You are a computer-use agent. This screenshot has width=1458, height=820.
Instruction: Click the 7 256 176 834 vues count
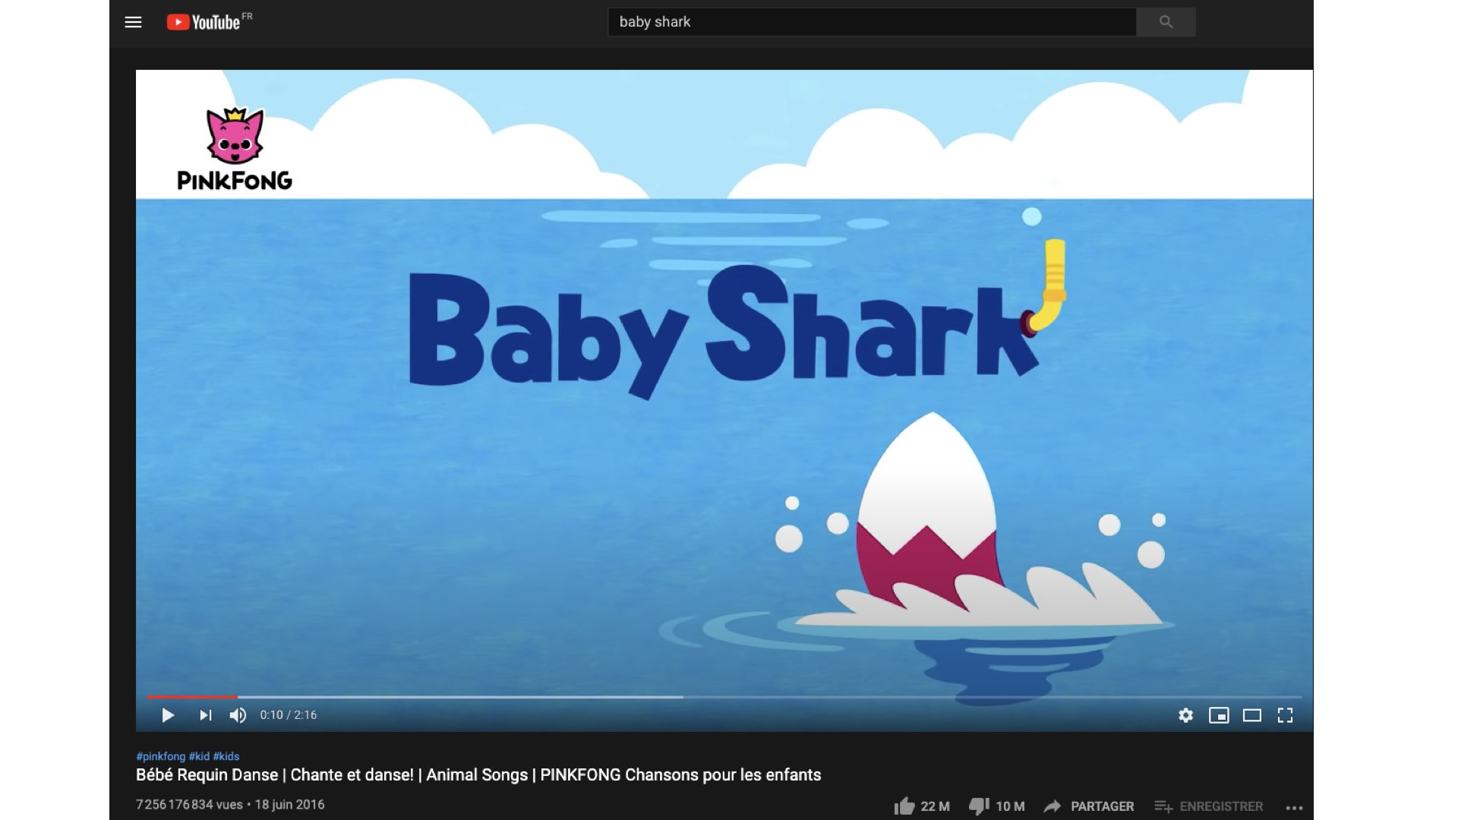click(x=189, y=805)
